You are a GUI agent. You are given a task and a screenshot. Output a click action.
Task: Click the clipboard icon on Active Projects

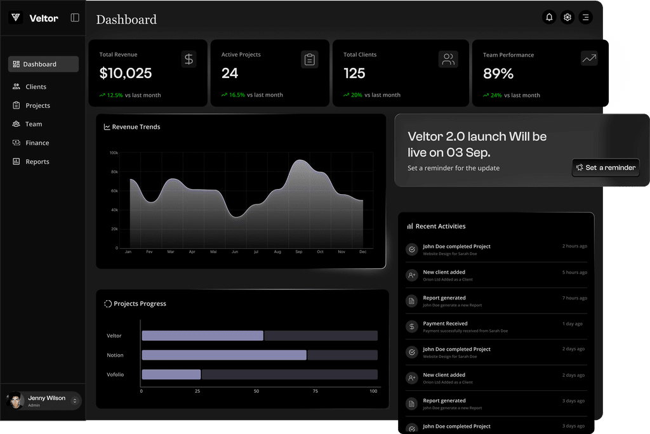point(309,60)
